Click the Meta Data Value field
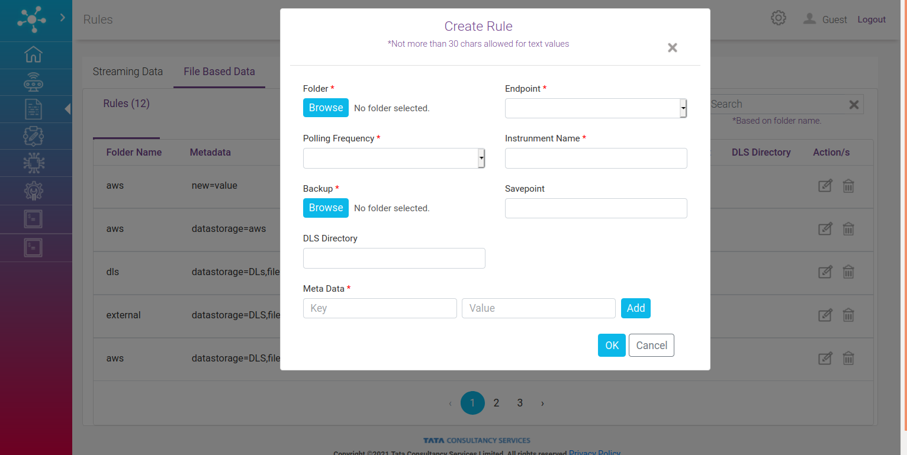This screenshot has width=907, height=455. click(538, 308)
